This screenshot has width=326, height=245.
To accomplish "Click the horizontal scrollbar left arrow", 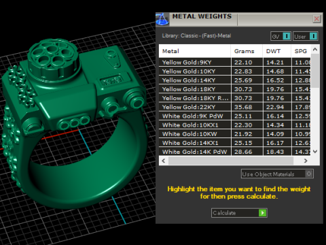I will (164, 161).
